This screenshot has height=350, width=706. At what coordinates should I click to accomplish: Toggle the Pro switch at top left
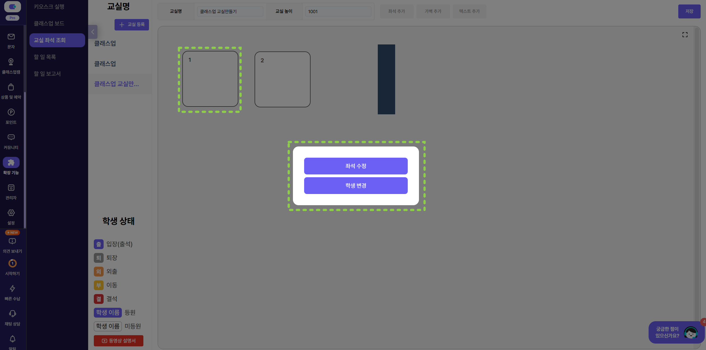coord(12,6)
